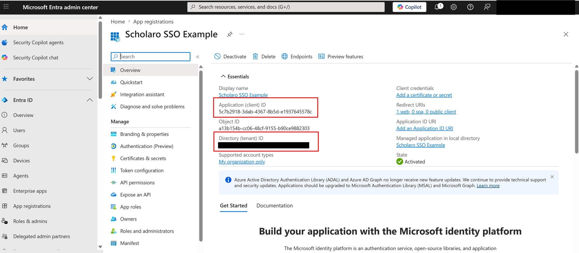Switch to the Documentation tab

pyautogui.click(x=274, y=206)
